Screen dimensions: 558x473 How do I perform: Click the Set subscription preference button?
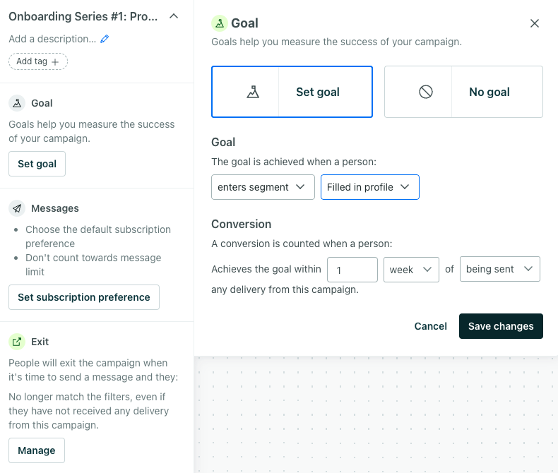coord(84,297)
